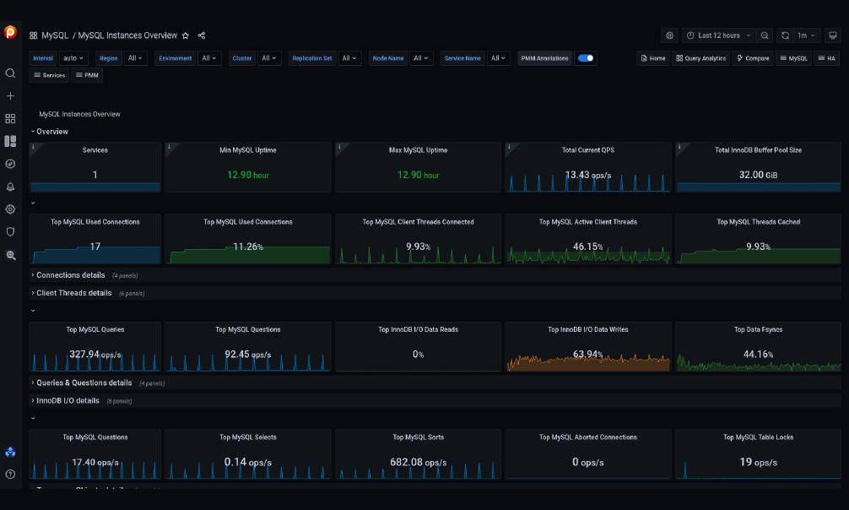Click info icon on Max MySQL Uptime panel
The height and width of the screenshot is (510, 849).
[x=339, y=147]
